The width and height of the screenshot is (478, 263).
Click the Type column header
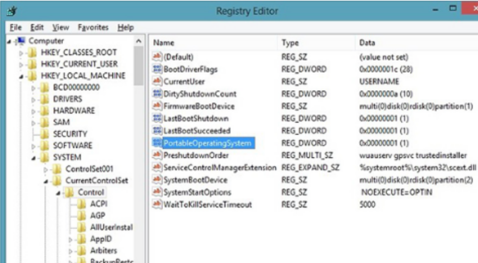pyautogui.click(x=290, y=43)
